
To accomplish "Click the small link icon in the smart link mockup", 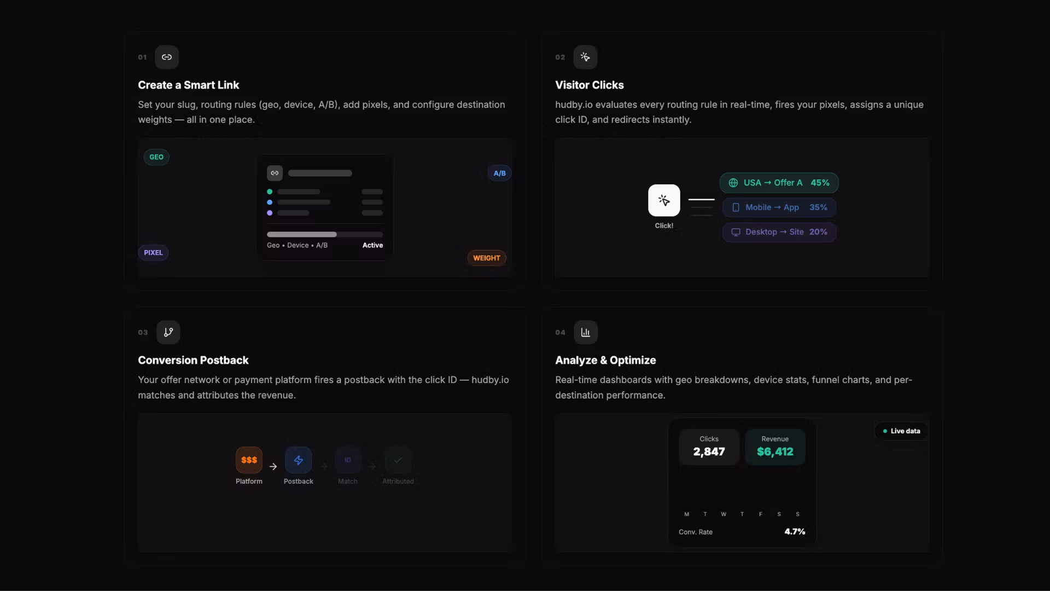I will click(275, 173).
